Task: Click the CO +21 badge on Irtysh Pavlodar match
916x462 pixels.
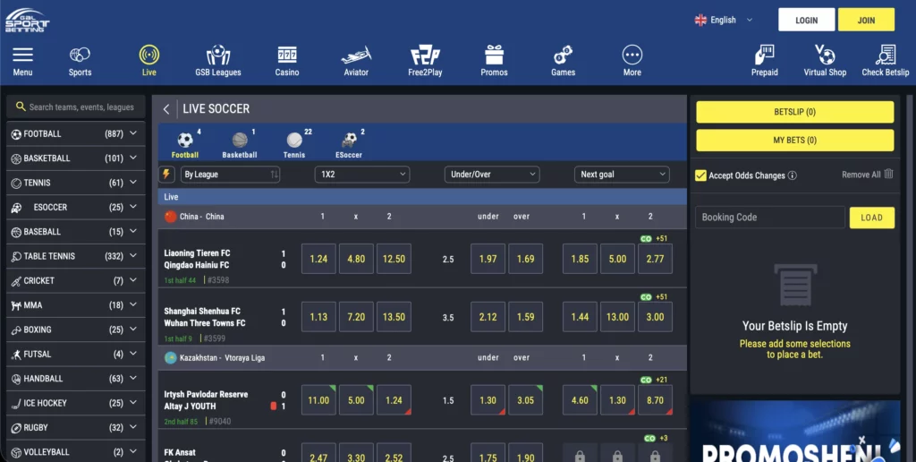Action: 654,380
